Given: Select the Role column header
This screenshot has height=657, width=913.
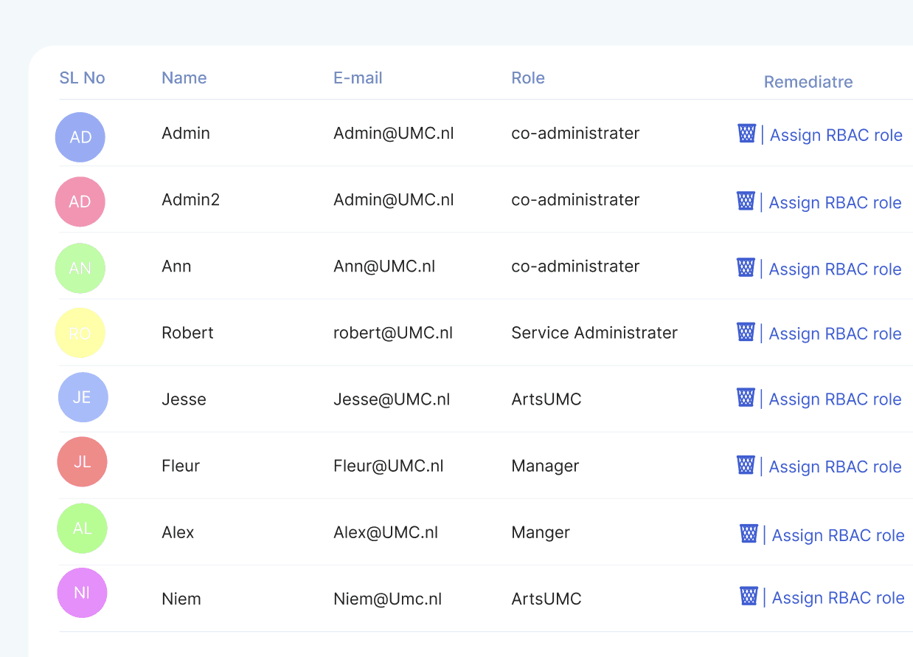Looking at the screenshot, I should click(528, 78).
